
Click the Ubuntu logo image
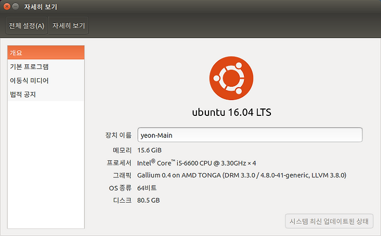pos(231,78)
